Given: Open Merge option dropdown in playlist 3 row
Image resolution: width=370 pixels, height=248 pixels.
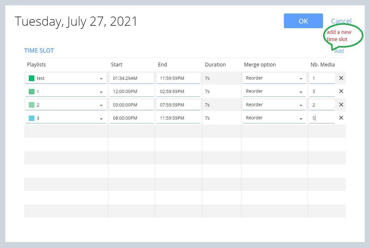Looking at the screenshot, I should 274,118.
